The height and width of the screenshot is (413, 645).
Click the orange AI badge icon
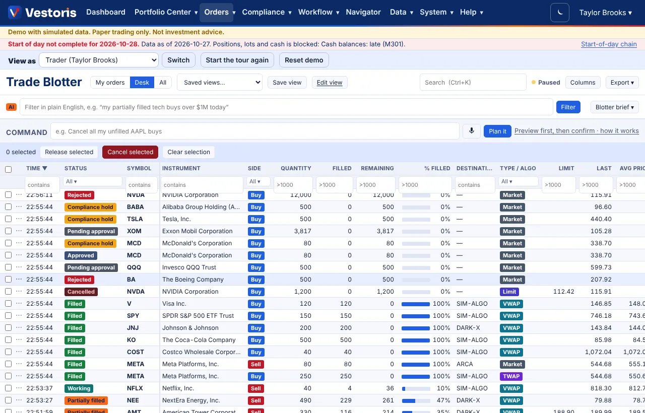coord(11,107)
